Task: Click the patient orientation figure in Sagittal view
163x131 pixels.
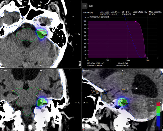Action: coord(84,127)
